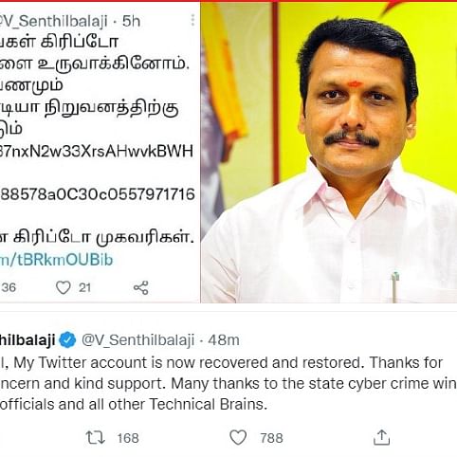This screenshot has height=457, width=457.
Task: Retweet the account recovered tweet
Action: [95, 438]
